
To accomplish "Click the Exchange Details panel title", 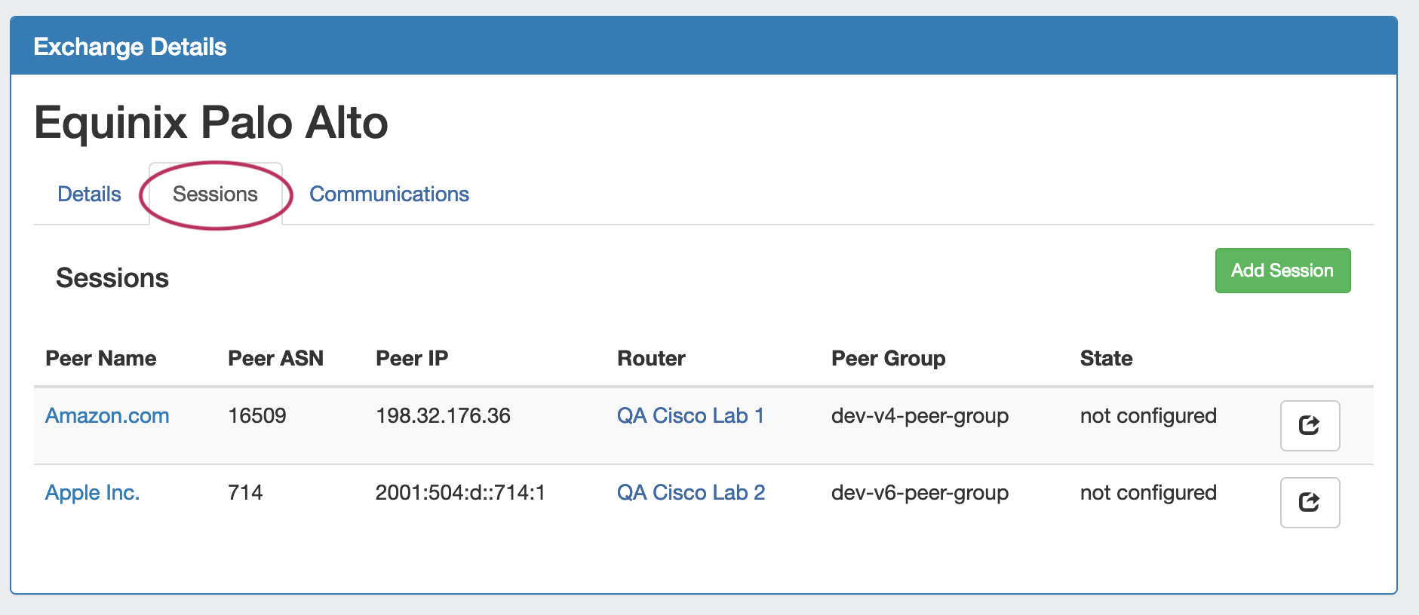I will tap(130, 47).
